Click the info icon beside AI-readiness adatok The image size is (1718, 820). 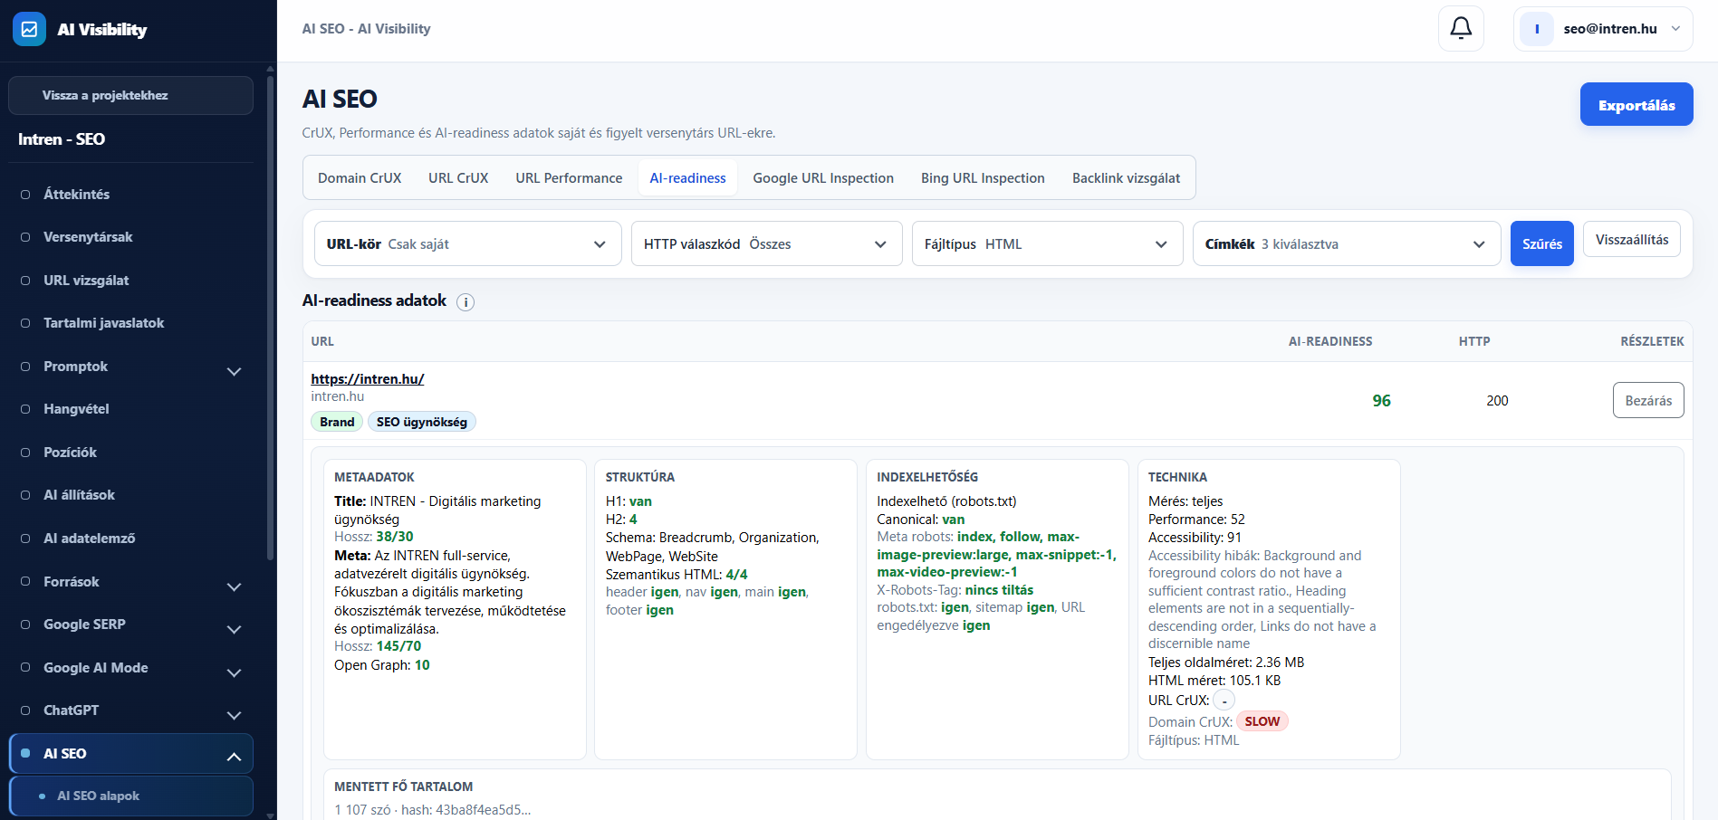point(465,302)
